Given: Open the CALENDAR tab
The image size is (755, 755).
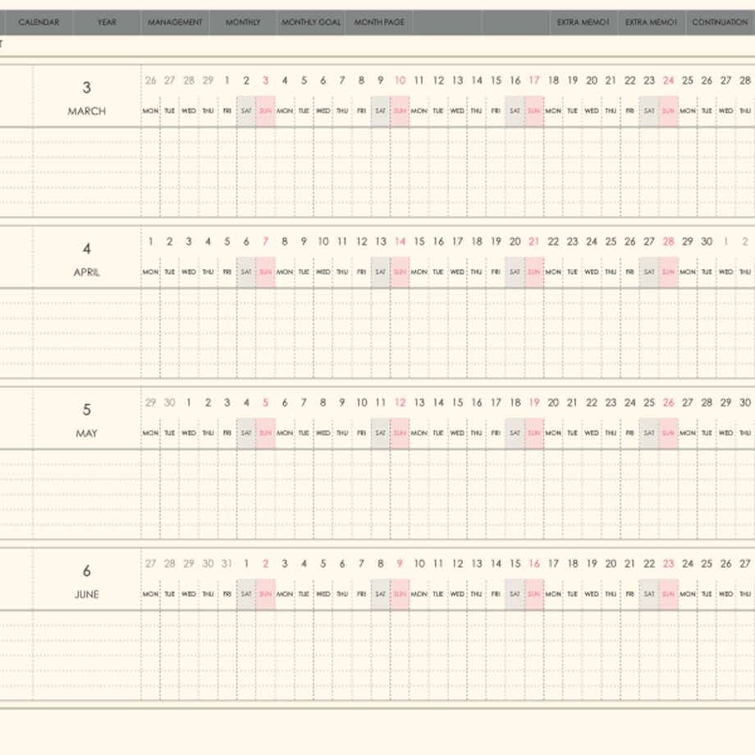Looking at the screenshot, I should click(39, 22).
